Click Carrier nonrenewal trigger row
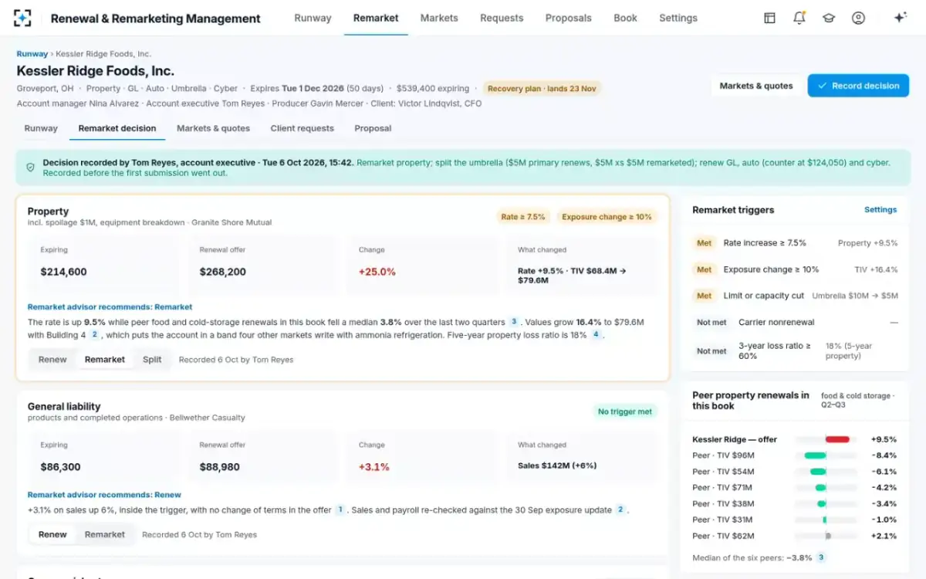This screenshot has width=926, height=579. [x=796, y=322]
